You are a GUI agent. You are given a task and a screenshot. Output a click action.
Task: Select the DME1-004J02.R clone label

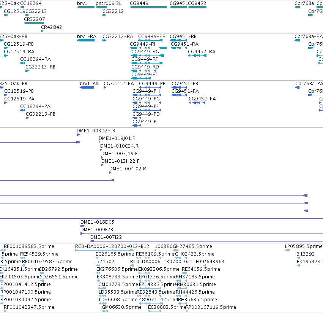[x=128, y=169]
